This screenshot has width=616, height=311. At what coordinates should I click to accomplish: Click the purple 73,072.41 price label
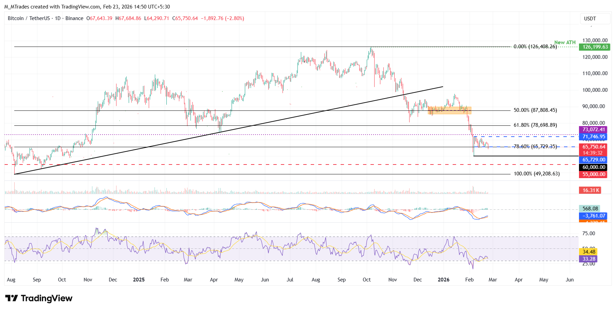point(594,129)
